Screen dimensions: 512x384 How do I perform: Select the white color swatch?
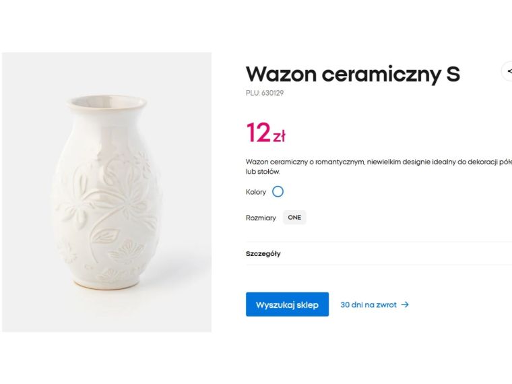[x=278, y=191]
